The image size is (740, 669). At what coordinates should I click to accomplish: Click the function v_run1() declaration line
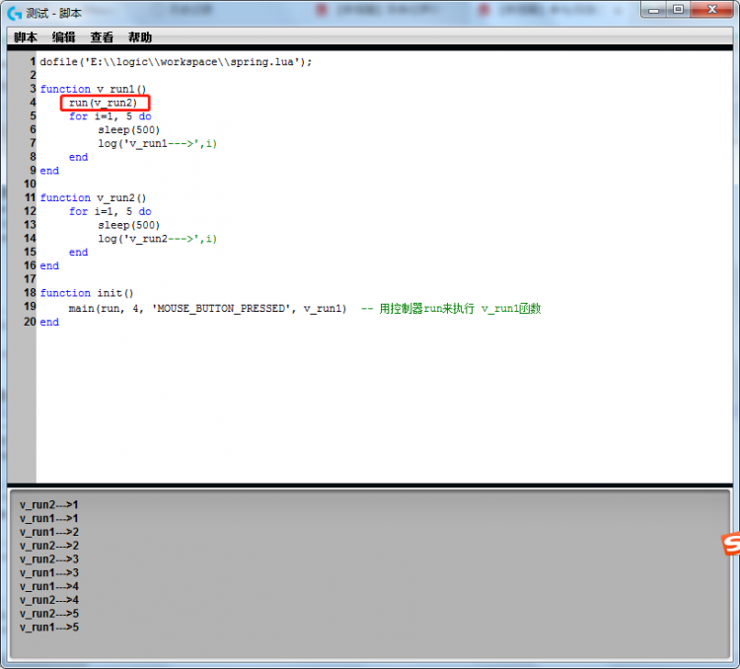pyautogui.click(x=93, y=89)
